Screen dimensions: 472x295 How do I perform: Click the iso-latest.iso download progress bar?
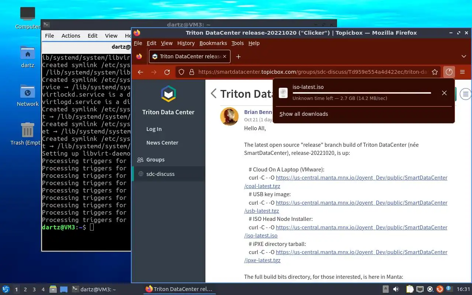click(x=361, y=93)
